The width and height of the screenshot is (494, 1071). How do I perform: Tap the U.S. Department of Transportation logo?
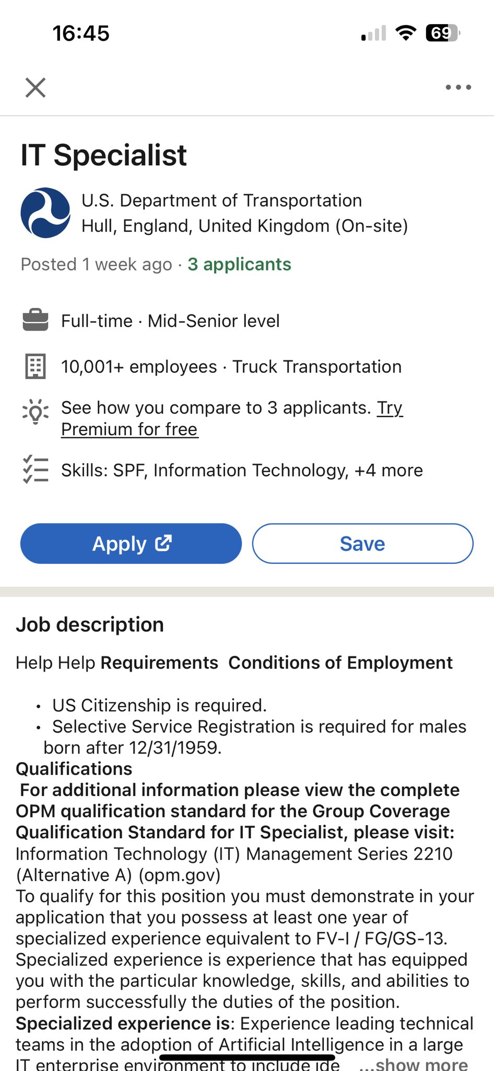[x=45, y=213]
